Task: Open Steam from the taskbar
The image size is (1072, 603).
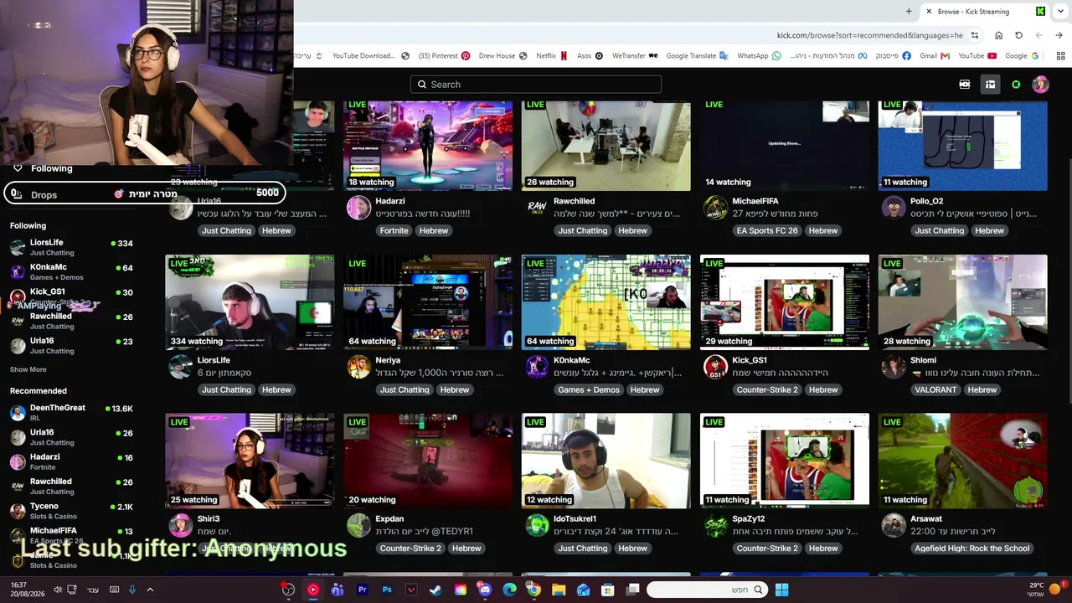Action: (435, 590)
